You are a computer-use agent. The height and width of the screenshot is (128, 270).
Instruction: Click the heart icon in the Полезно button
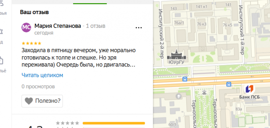pos(29,101)
